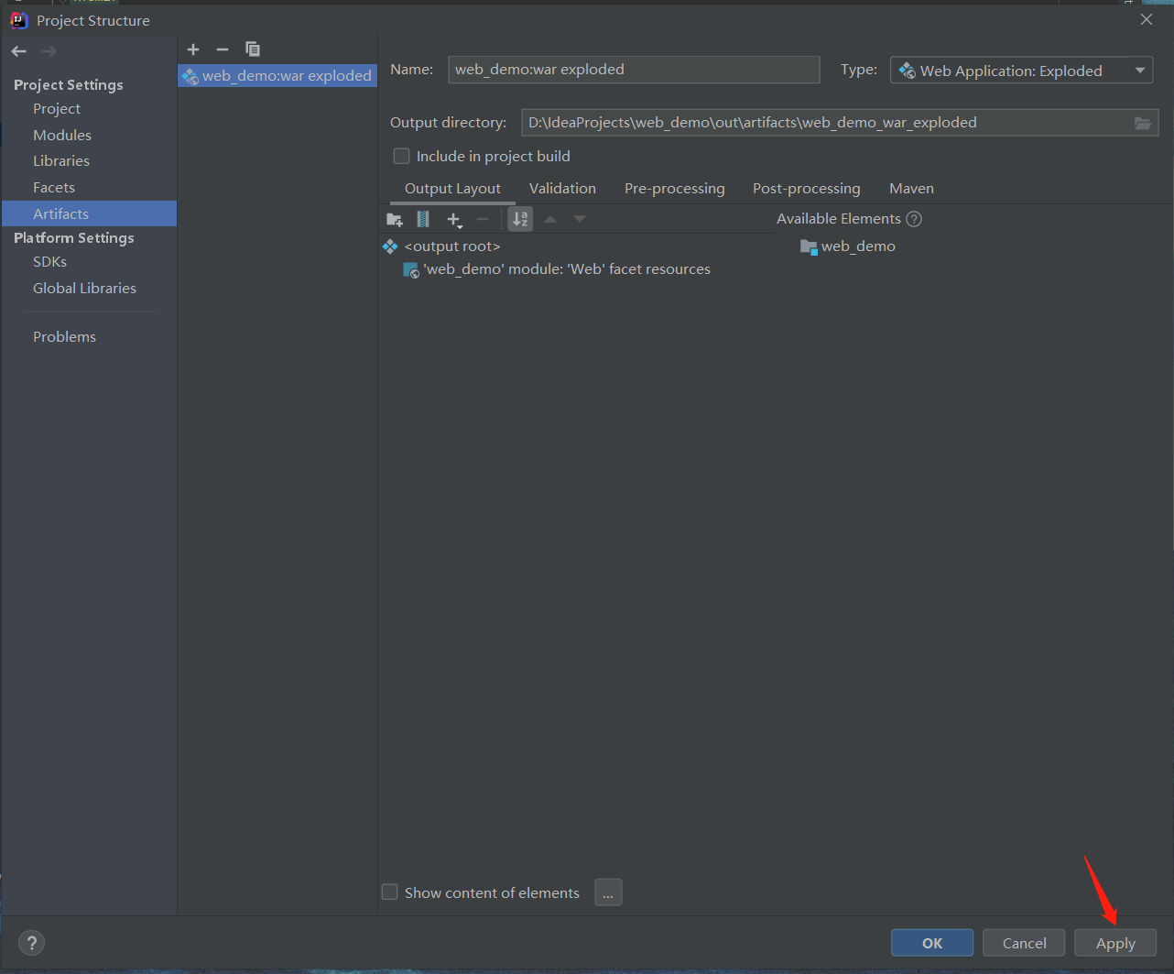Click the forward navigation arrow
This screenshot has height=974, width=1174.
[49, 51]
